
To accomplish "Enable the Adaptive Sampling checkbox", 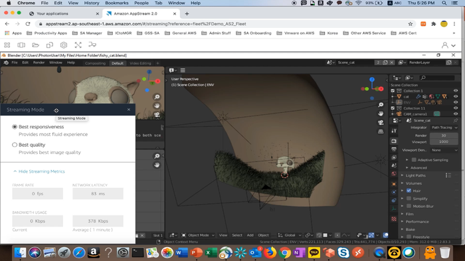I will [x=414, y=160].
